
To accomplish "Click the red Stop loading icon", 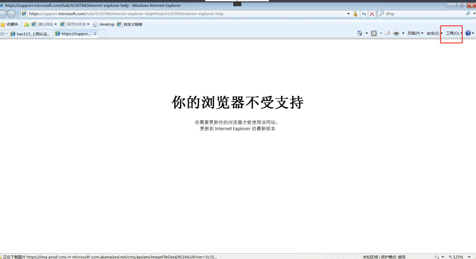I will [x=372, y=14].
